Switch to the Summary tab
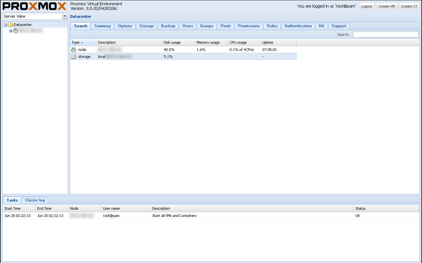This screenshot has width=422, height=263. (103, 26)
